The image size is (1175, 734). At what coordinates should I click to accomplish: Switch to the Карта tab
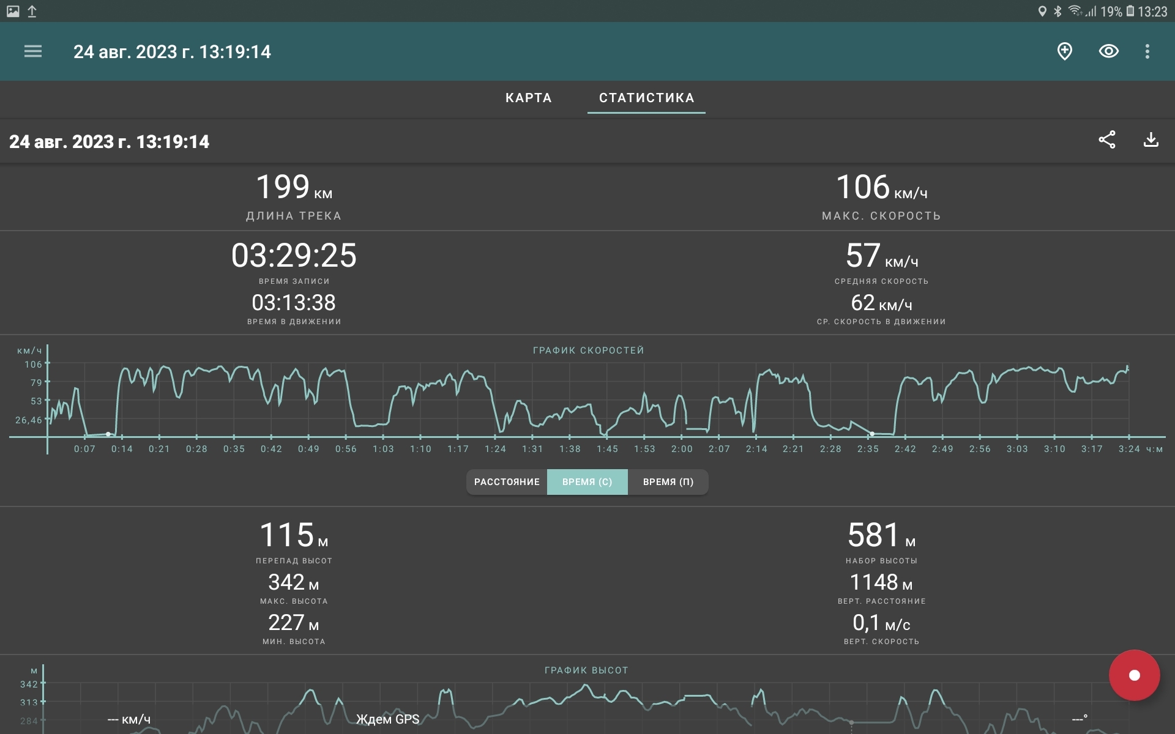coord(528,98)
